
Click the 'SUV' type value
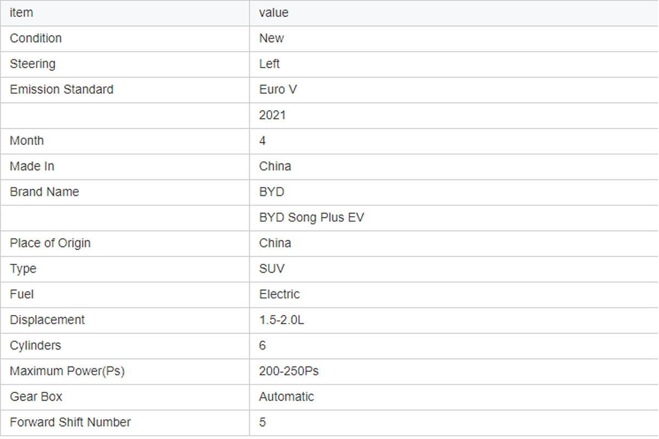click(272, 269)
